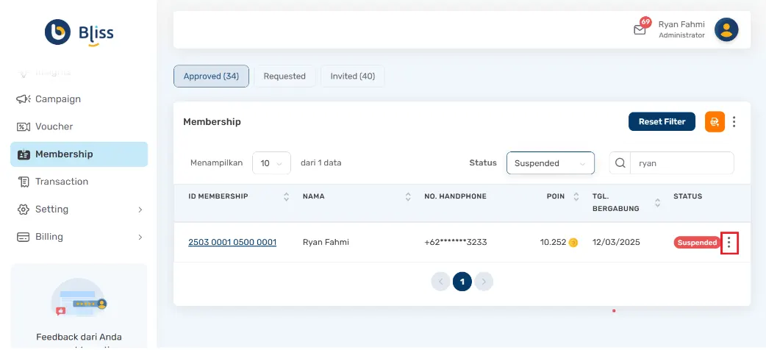Open the Membership panel kebab menu
This screenshot has height=350, width=766.
[734, 122]
